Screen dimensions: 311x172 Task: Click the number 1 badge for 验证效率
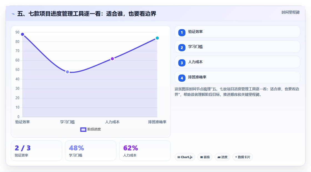pyautogui.click(x=182, y=32)
